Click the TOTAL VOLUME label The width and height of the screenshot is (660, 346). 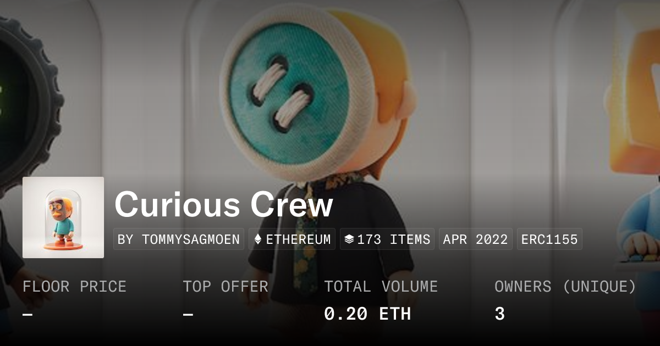381,287
